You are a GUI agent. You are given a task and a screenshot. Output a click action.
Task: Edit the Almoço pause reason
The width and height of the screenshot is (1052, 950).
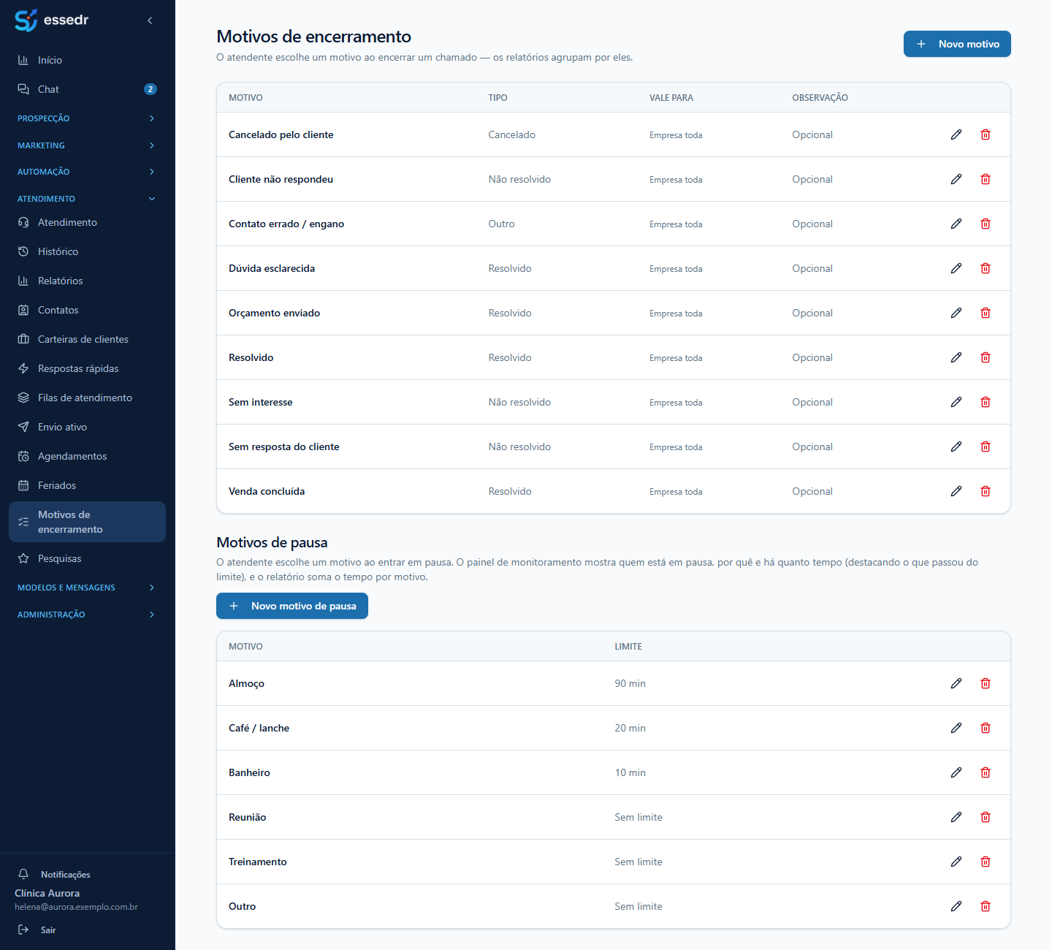coord(956,683)
